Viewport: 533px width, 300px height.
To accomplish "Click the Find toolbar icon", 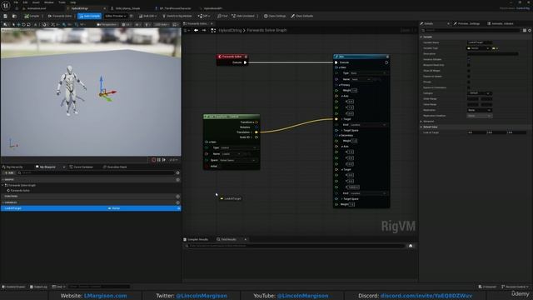I will (222, 16).
